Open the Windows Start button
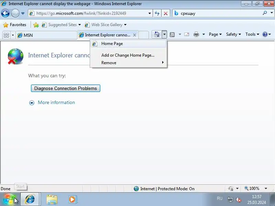The width and height of the screenshot is (275, 206). [9, 199]
